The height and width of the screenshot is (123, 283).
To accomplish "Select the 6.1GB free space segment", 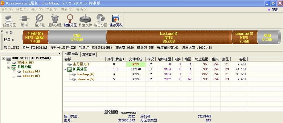I will click(268, 38).
